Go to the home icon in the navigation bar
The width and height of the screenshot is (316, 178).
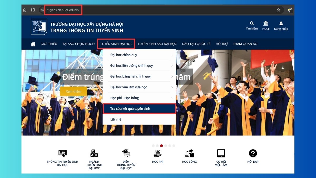(33, 44)
